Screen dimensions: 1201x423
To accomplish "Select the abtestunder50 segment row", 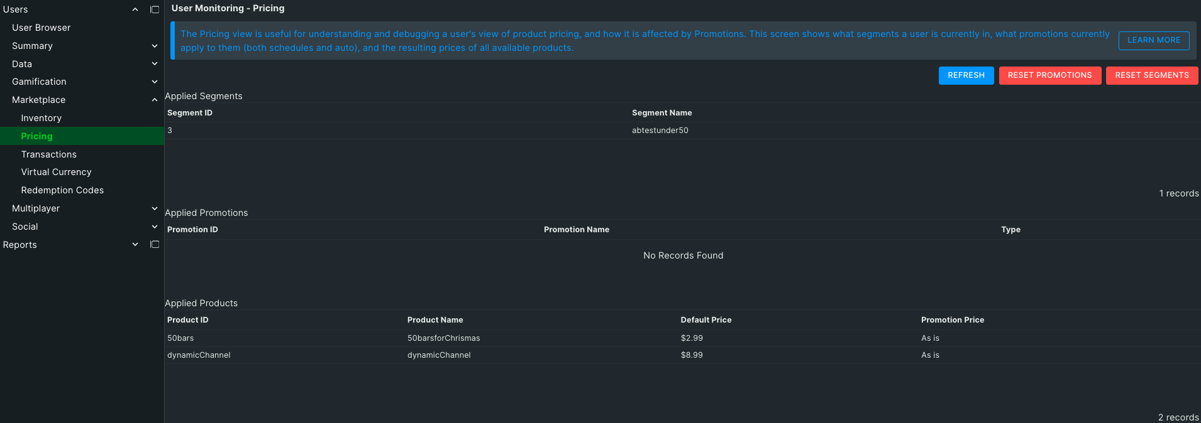I will (x=682, y=131).
